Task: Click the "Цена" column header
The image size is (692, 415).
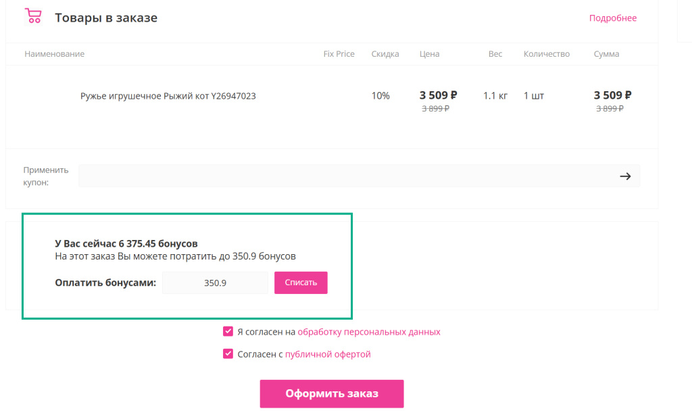Action: coord(429,54)
